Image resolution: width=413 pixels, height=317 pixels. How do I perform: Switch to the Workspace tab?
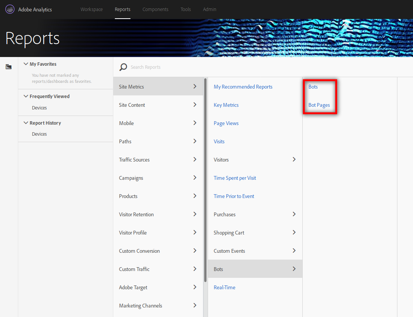tap(92, 9)
